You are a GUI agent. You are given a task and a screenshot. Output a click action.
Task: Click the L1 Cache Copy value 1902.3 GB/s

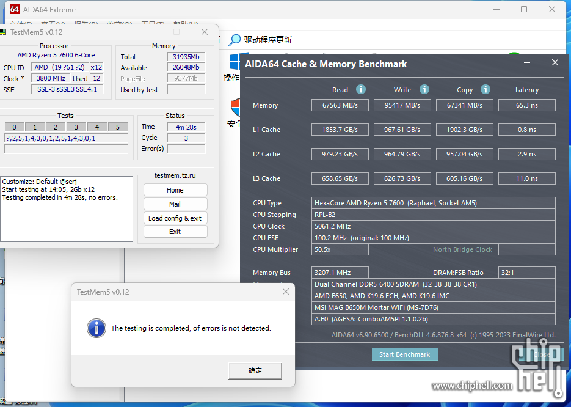[464, 130]
